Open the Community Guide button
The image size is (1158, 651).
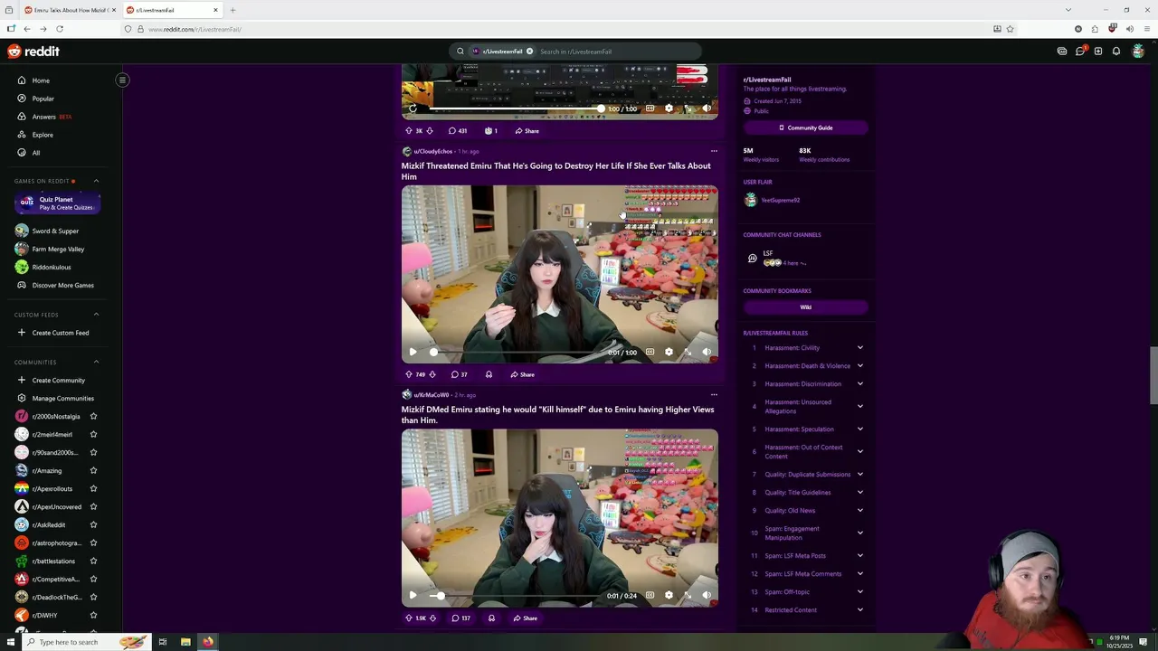(x=805, y=127)
